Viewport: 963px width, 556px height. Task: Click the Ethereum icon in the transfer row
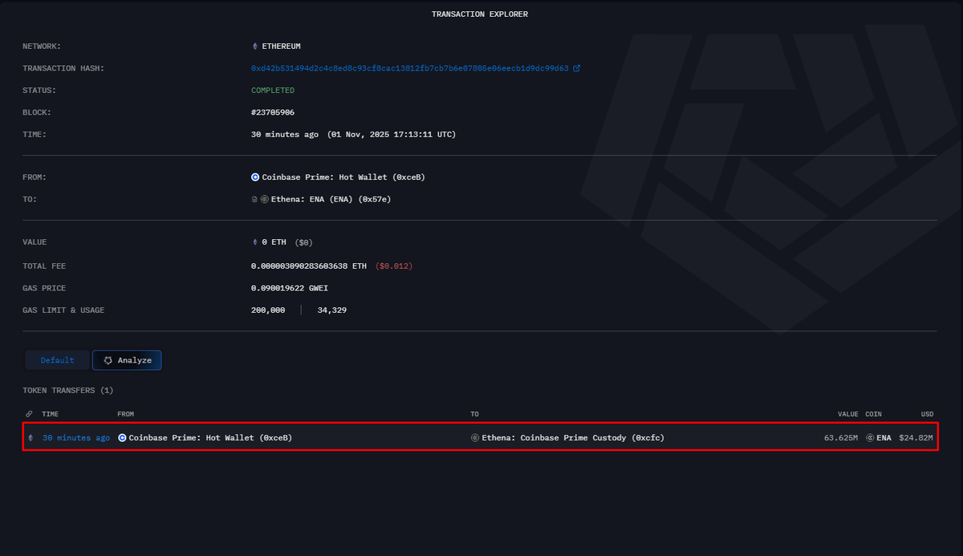[30, 437]
